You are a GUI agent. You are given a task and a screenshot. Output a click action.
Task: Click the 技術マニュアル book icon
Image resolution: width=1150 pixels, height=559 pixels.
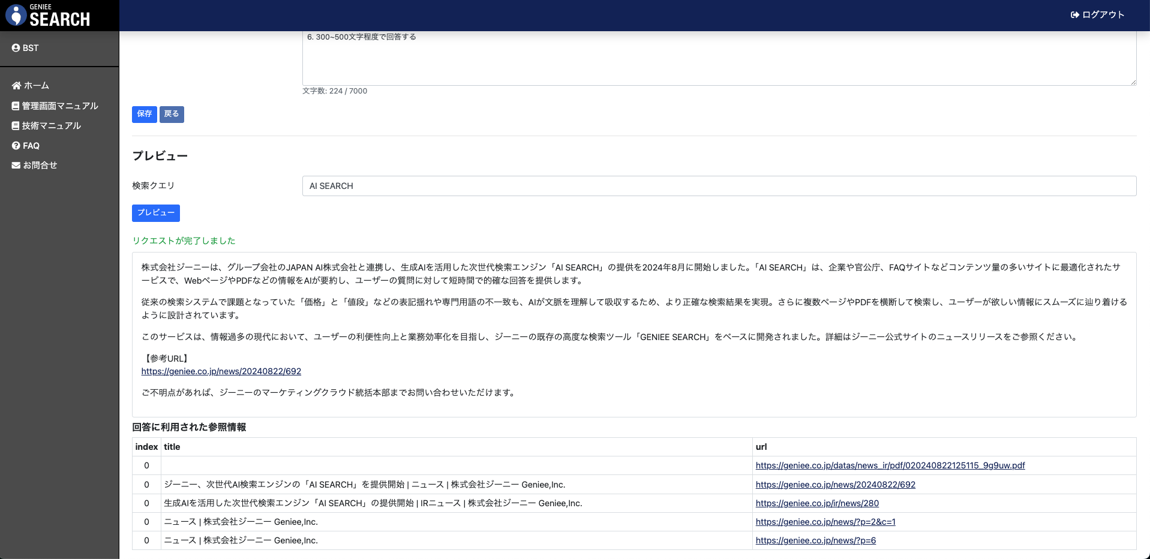tap(16, 126)
